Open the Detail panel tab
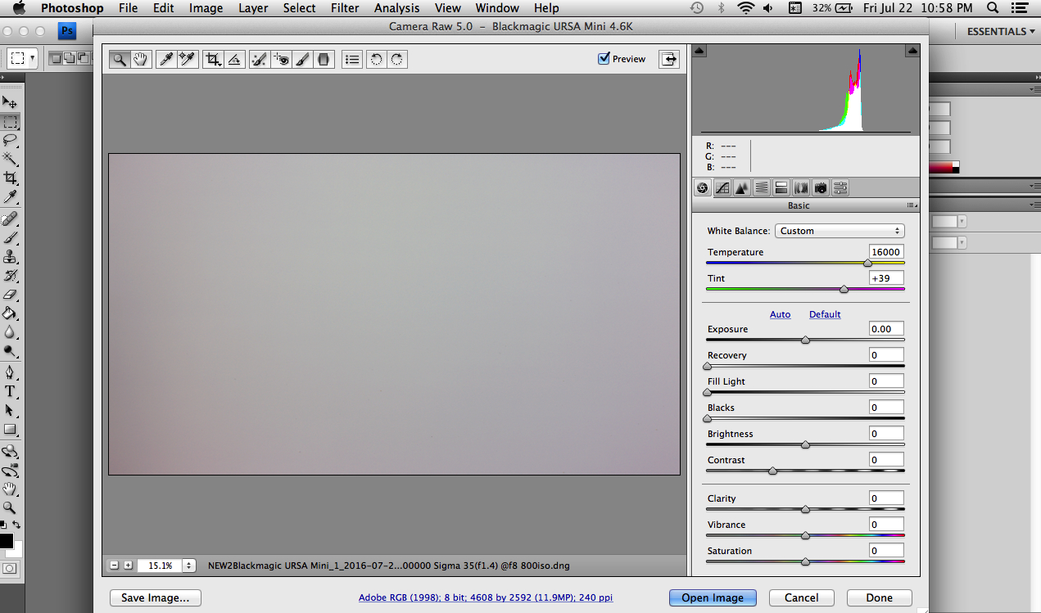The image size is (1041, 613). (742, 187)
